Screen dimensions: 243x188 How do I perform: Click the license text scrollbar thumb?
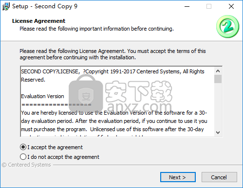[x=218, y=79]
